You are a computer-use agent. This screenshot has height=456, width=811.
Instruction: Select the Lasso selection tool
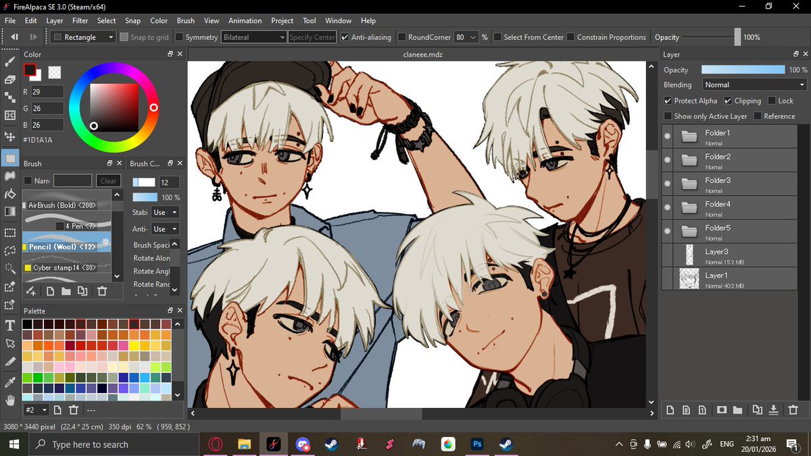pyautogui.click(x=10, y=251)
